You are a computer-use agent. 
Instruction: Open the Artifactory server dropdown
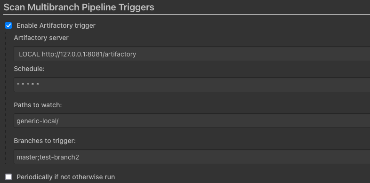[192, 54]
